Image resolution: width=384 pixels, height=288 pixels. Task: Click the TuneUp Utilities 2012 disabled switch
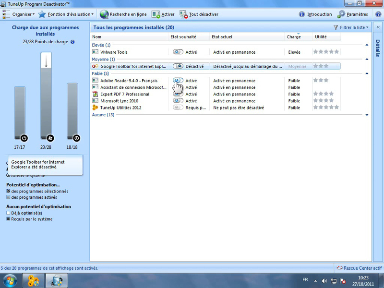178,107
